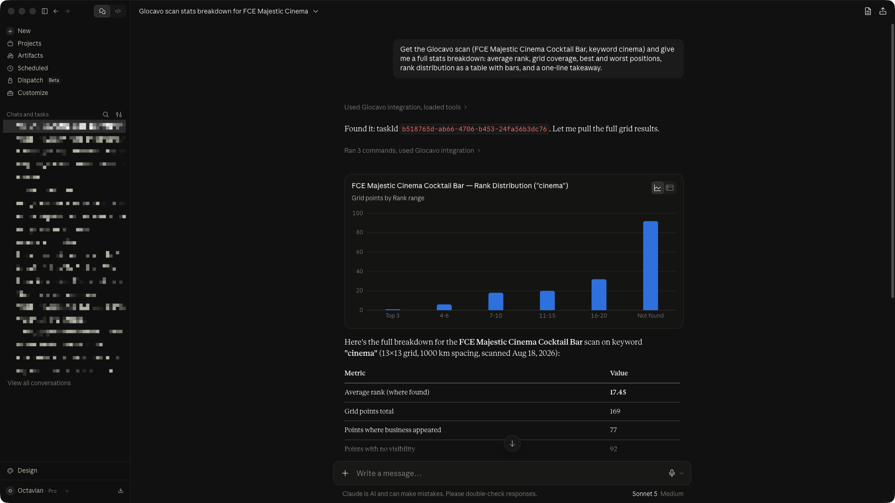Viewport: 895px width, 503px height.
Task: Open chats filter settings icon
Action: click(119, 115)
